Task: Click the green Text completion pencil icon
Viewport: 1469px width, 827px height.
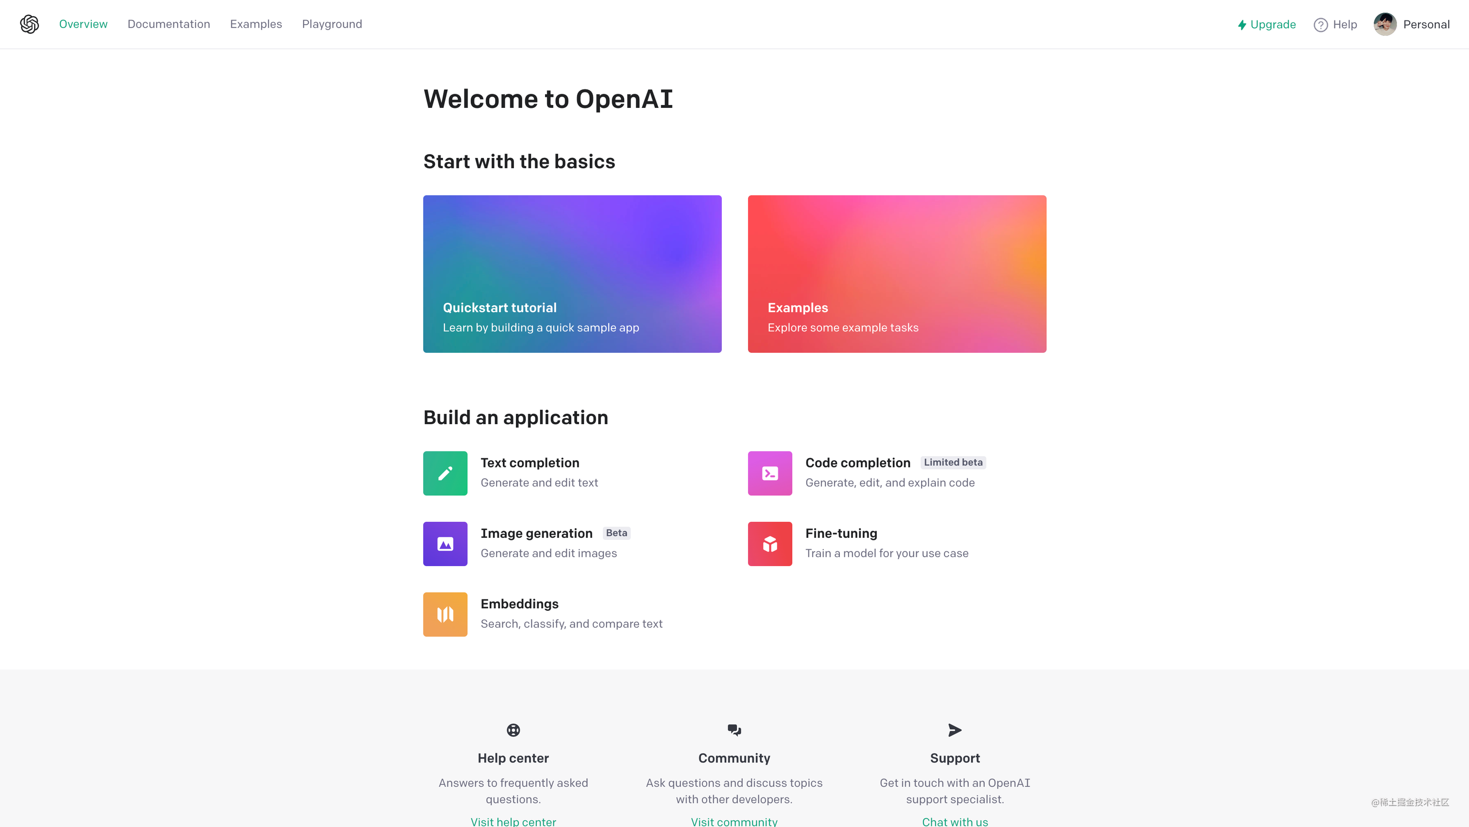Action: click(445, 473)
